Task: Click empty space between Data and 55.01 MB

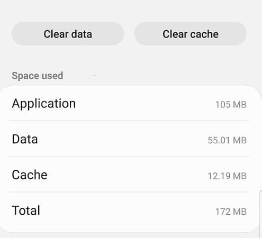Action: pos(123,139)
